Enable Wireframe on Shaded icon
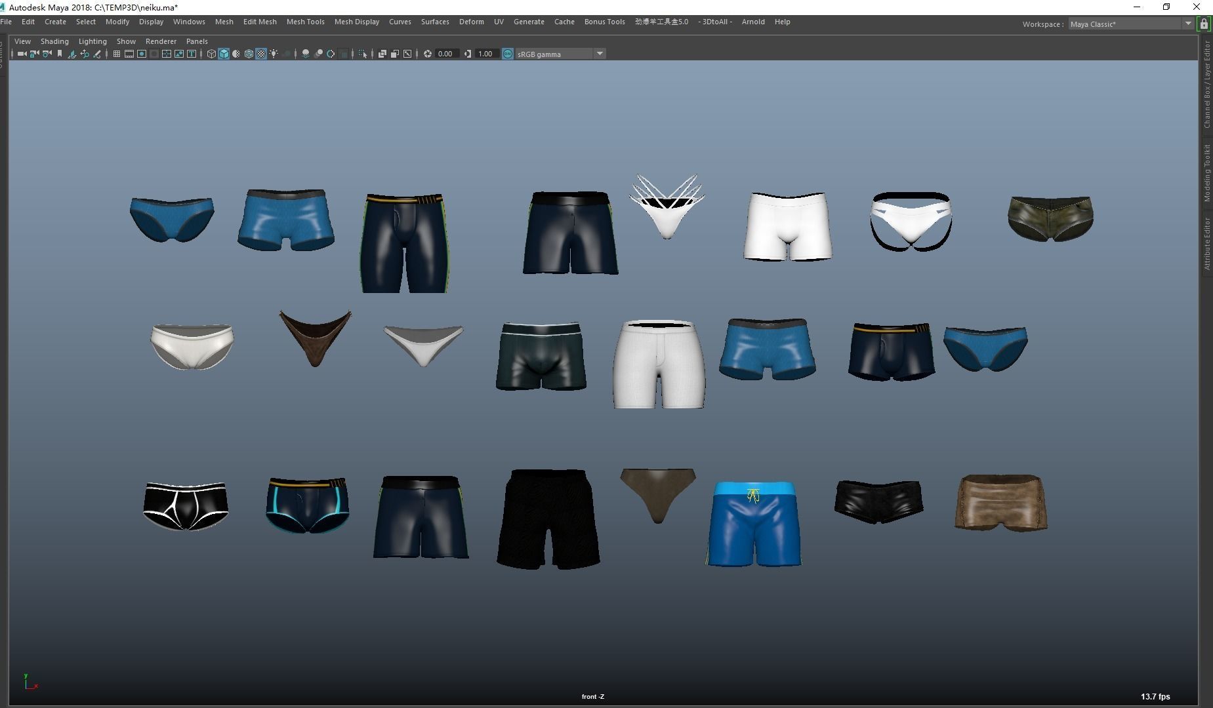Screen dimensions: 1213x708 tap(249, 54)
